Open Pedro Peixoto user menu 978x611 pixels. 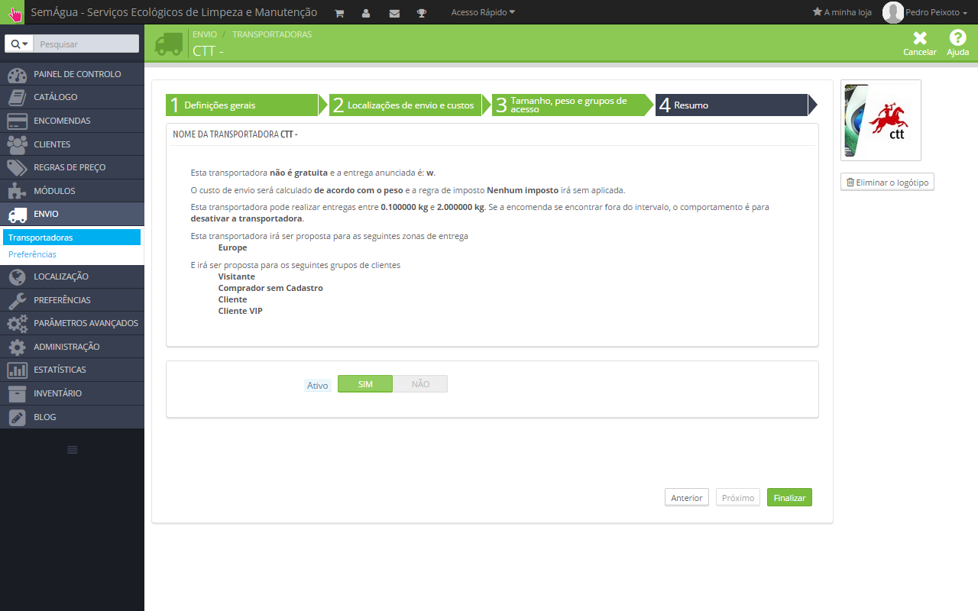pyautogui.click(x=936, y=12)
